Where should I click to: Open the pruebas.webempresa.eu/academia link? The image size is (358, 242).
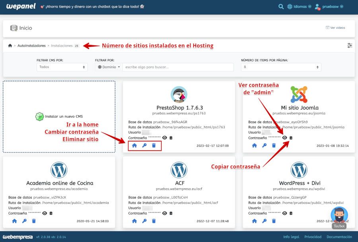[x=59, y=189]
